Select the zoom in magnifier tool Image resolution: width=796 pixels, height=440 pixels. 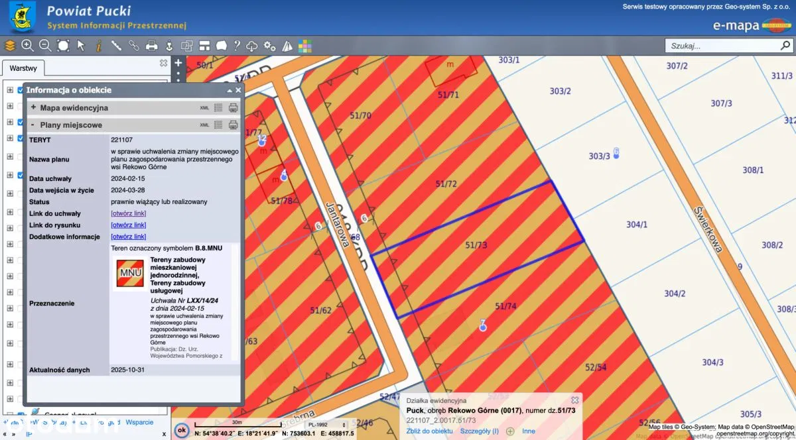(x=27, y=46)
